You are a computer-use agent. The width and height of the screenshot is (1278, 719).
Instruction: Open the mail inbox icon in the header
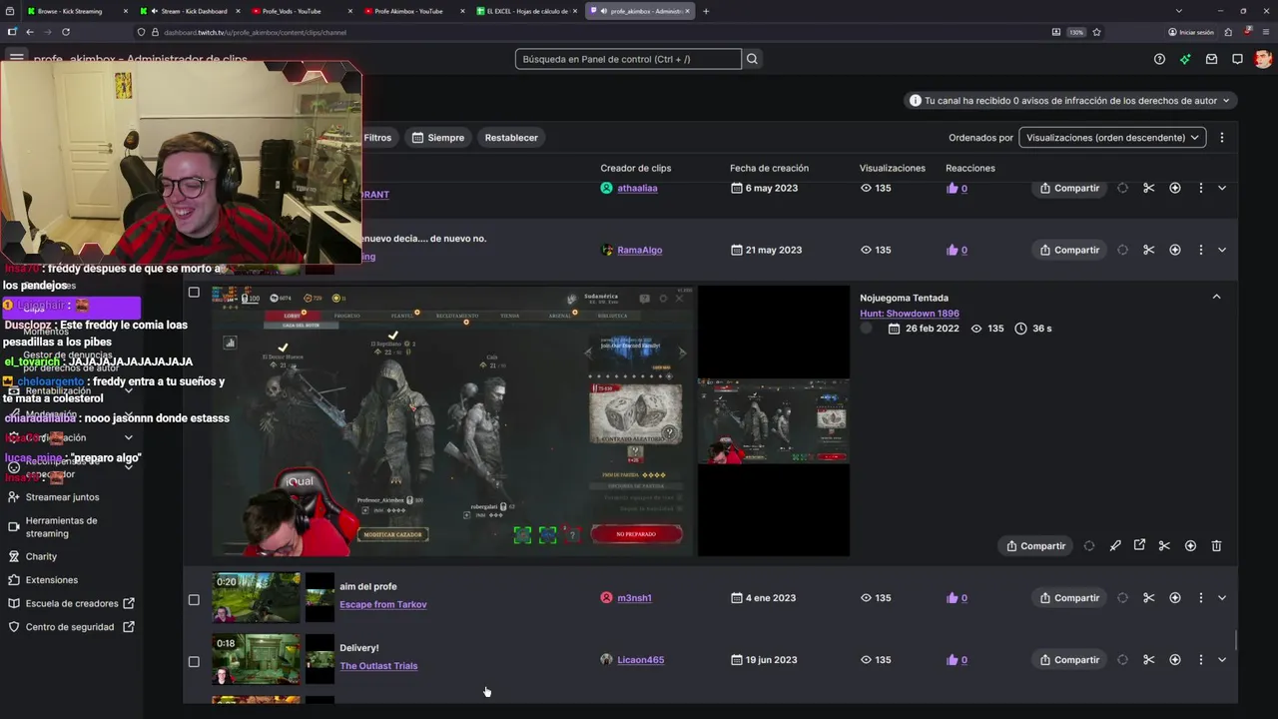click(x=1211, y=59)
